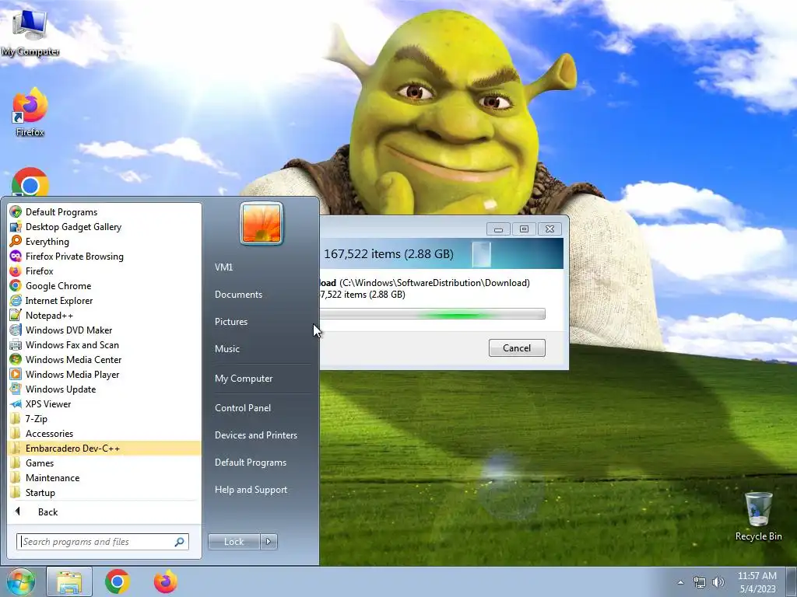Click the Windows DVD Maker icon
Screen dimensions: 797x597
[16, 330]
